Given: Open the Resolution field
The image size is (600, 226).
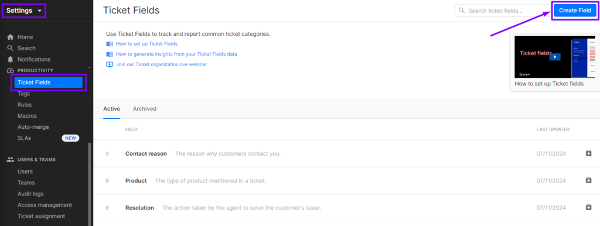Looking at the screenshot, I should [139, 208].
